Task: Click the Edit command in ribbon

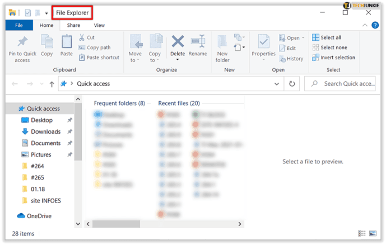Action: (x=287, y=48)
